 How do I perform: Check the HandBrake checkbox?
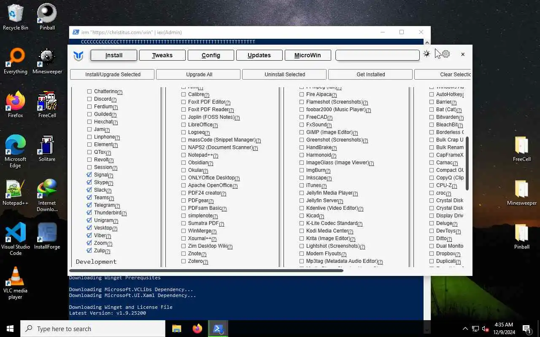tap(302, 147)
